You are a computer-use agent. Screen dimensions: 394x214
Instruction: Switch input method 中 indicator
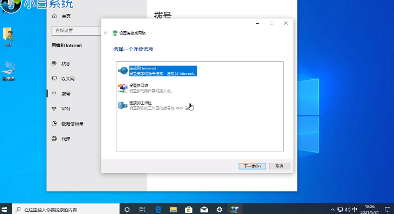(355, 210)
